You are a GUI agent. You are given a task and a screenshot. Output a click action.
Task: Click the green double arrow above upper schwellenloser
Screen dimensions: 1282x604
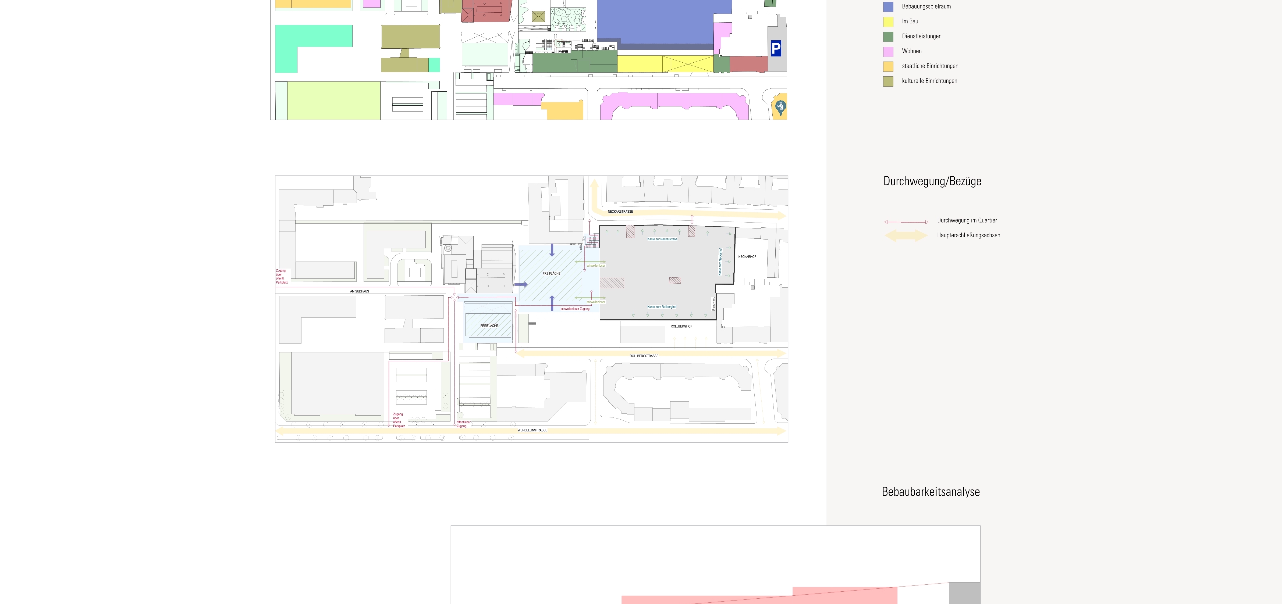tap(590, 262)
